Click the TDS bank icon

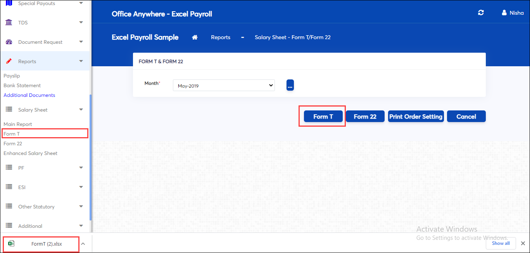pyautogui.click(x=9, y=22)
